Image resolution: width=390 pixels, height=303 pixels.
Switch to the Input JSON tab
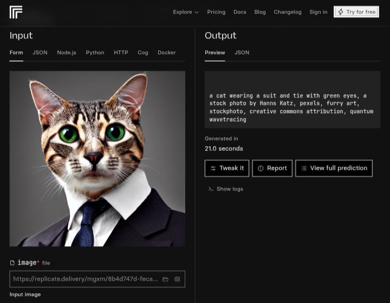pyautogui.click(x=40, y=52)
